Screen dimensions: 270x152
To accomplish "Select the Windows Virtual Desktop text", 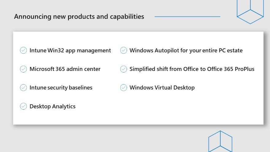I will pyautogui.click(x=162, y=88).
